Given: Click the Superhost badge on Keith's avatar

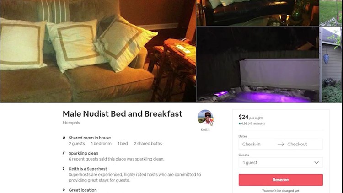Looking at the screenshot, I should (211, 120).
